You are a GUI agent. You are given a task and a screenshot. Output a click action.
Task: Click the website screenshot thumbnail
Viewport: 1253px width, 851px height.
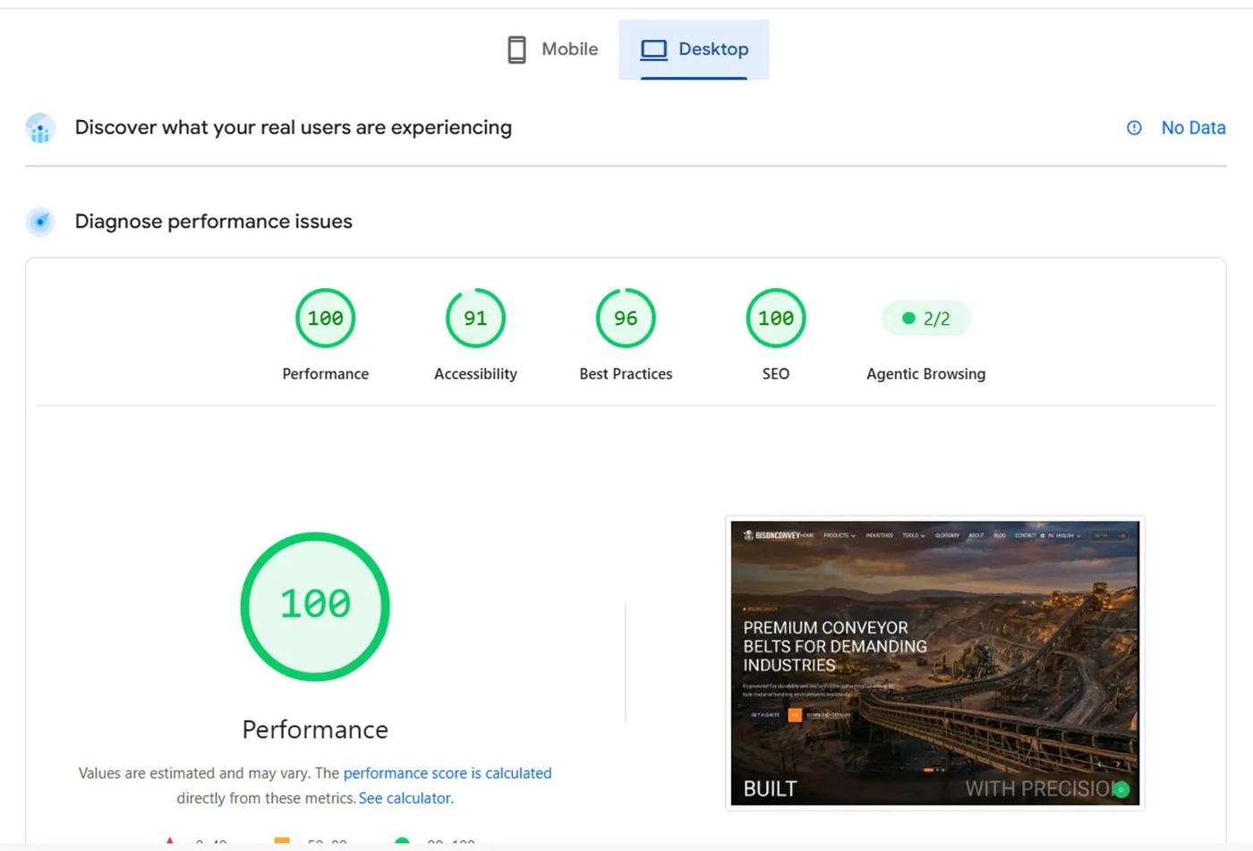935,663
